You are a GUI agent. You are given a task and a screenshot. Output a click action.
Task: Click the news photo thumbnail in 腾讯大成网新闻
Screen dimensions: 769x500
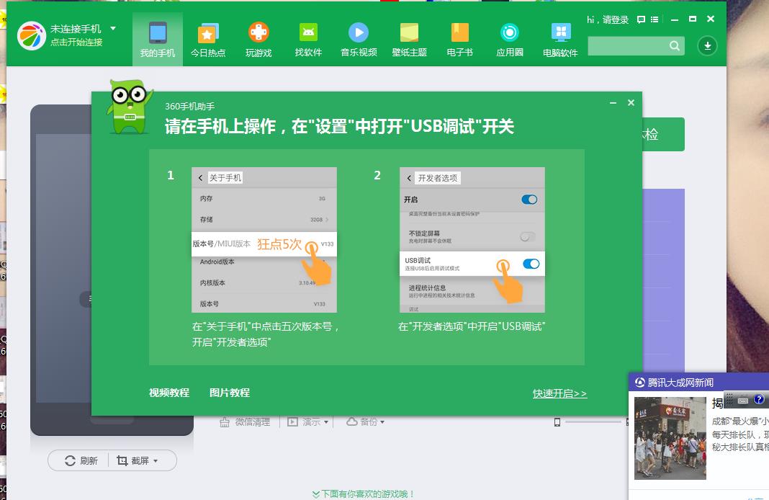click(x=670, y=438)
